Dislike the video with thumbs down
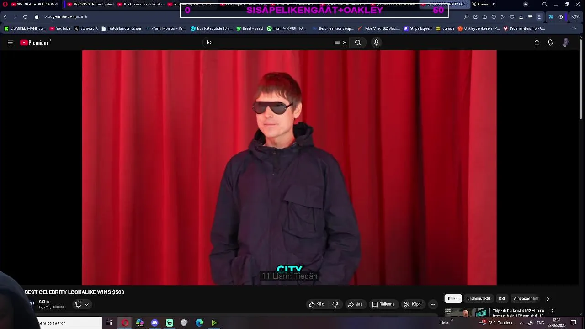The image size is (585, 329). coord(335,304)
